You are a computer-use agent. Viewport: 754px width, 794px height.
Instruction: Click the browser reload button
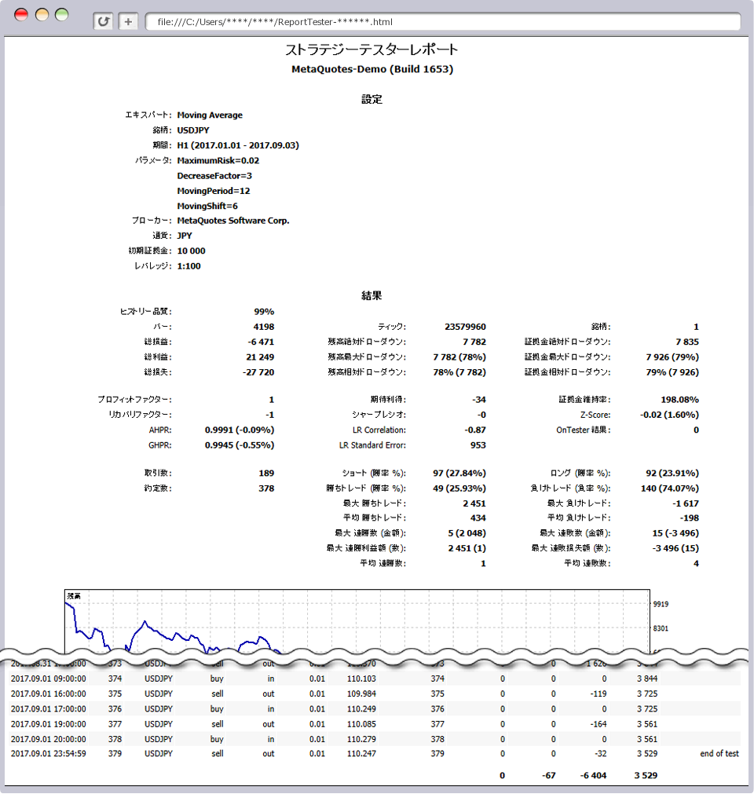[x=104, y=21]
